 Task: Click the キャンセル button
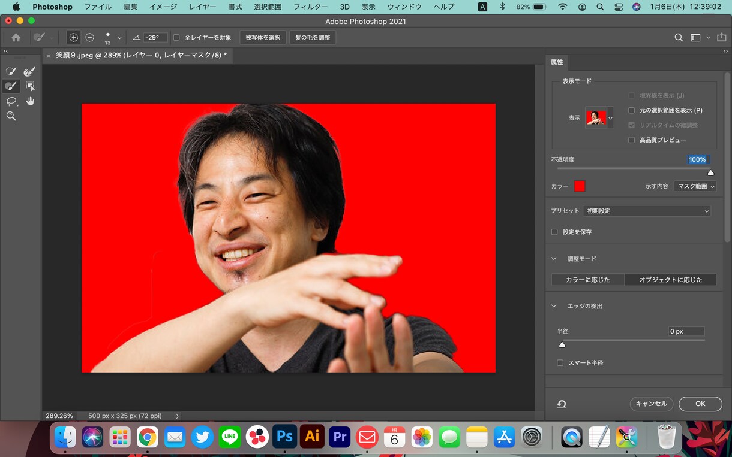(652, 404)
